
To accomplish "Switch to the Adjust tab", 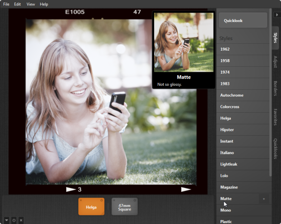I will coord(275,62).
